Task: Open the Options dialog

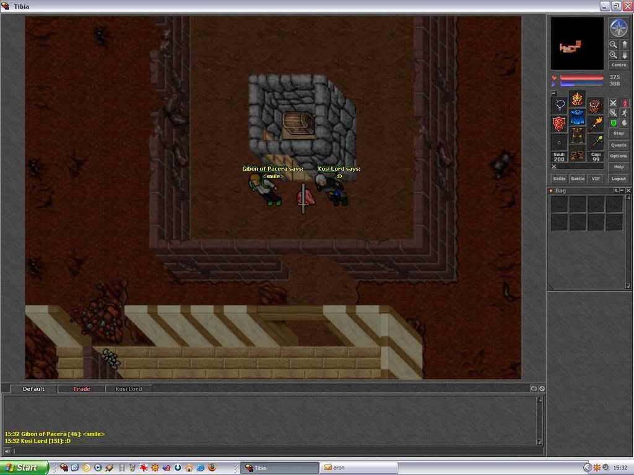Action: [619, 156]
